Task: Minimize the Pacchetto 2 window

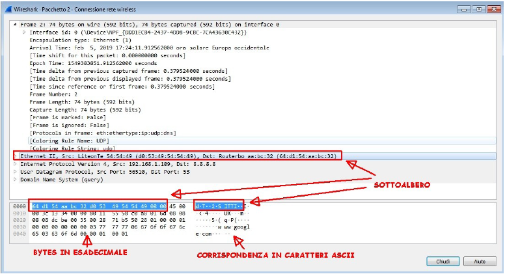Action: pyautogui.click(x=463, y=8)
